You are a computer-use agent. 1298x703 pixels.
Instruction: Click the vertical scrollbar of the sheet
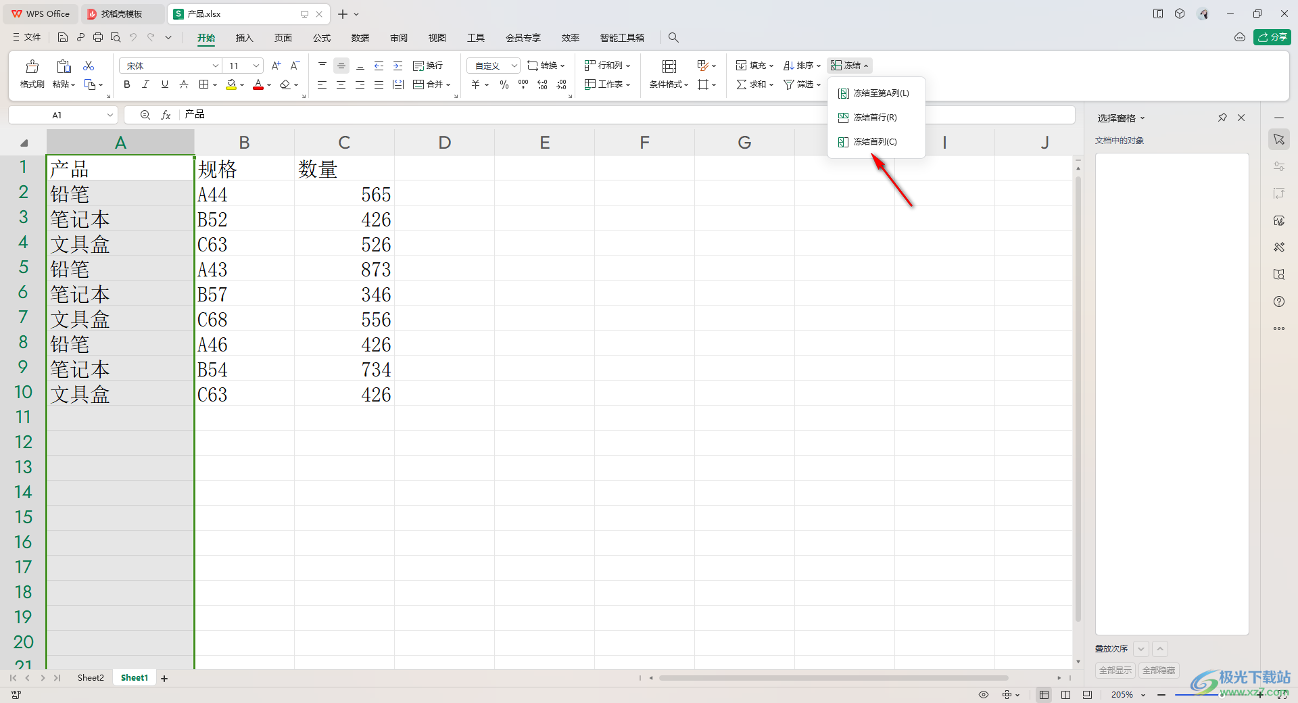tap(1078, 399)
